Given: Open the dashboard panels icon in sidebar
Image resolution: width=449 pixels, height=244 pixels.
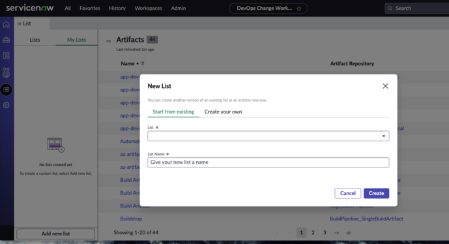Looking at the screenshot, I should click(x=6, y=55).
